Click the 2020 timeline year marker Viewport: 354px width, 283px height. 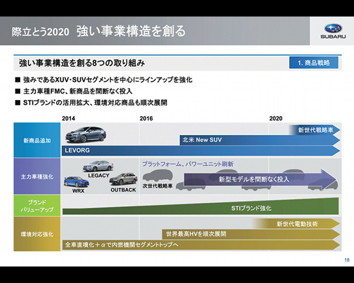pos(276,119)
